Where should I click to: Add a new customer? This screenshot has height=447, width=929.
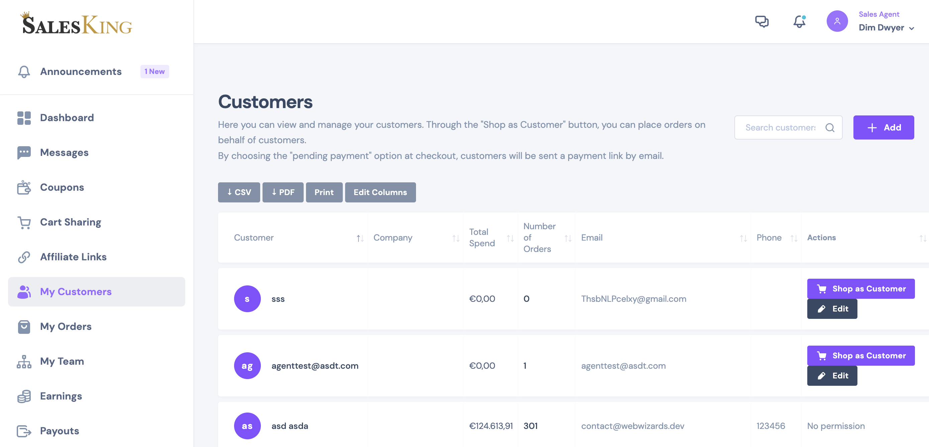coord(883,127)
